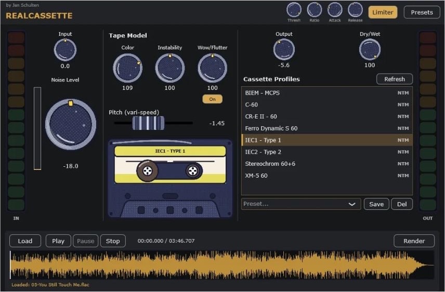445x292 pixels.
Task: Click the noise level vertical meter bar
Action: click(37, 128)
